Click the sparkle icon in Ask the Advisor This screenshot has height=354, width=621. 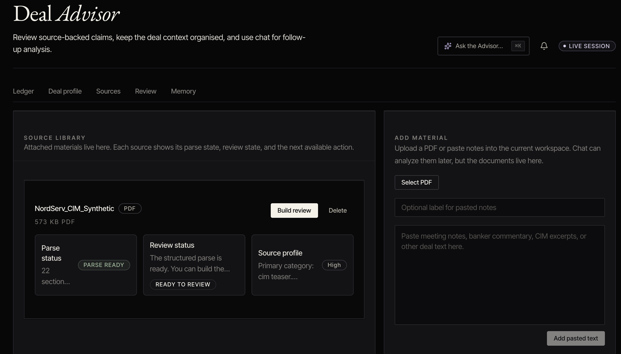[x=448, y=46]
